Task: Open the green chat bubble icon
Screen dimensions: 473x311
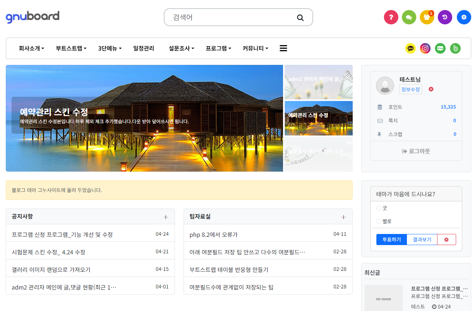Action: pyautogui.click(x=409, y=17)
